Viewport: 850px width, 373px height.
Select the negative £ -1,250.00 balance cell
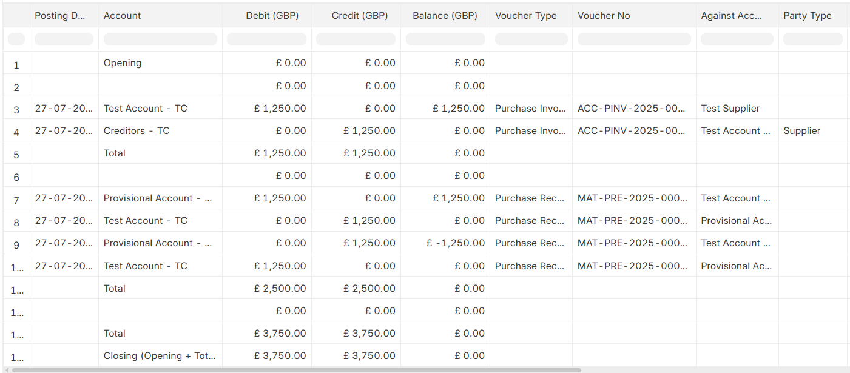[455, 243]
